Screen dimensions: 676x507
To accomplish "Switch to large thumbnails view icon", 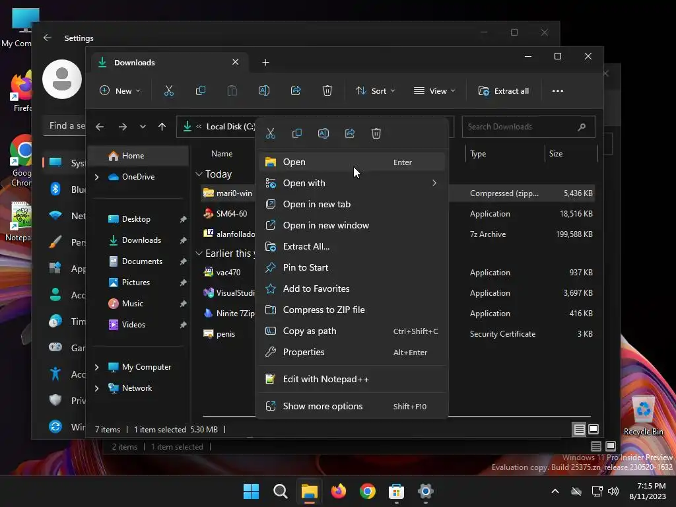I will point(593,429).
